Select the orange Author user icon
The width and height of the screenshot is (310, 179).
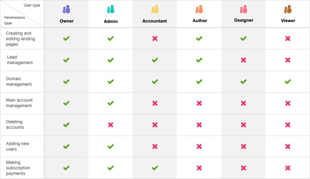point(199,9)
